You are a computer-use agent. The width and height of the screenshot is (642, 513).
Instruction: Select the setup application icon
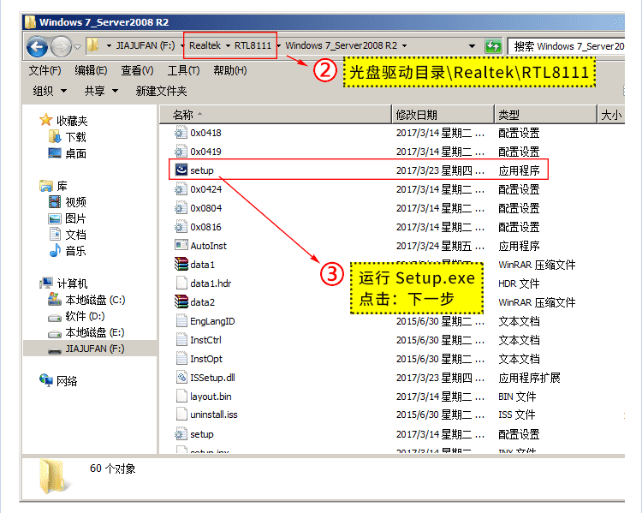[181, 170]
